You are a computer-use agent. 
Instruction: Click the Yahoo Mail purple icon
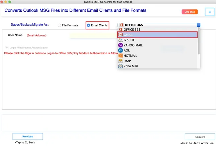coord(120,45)
